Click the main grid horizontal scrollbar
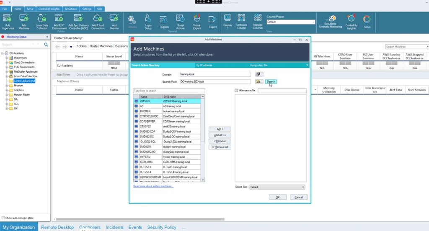 point(140,219)
